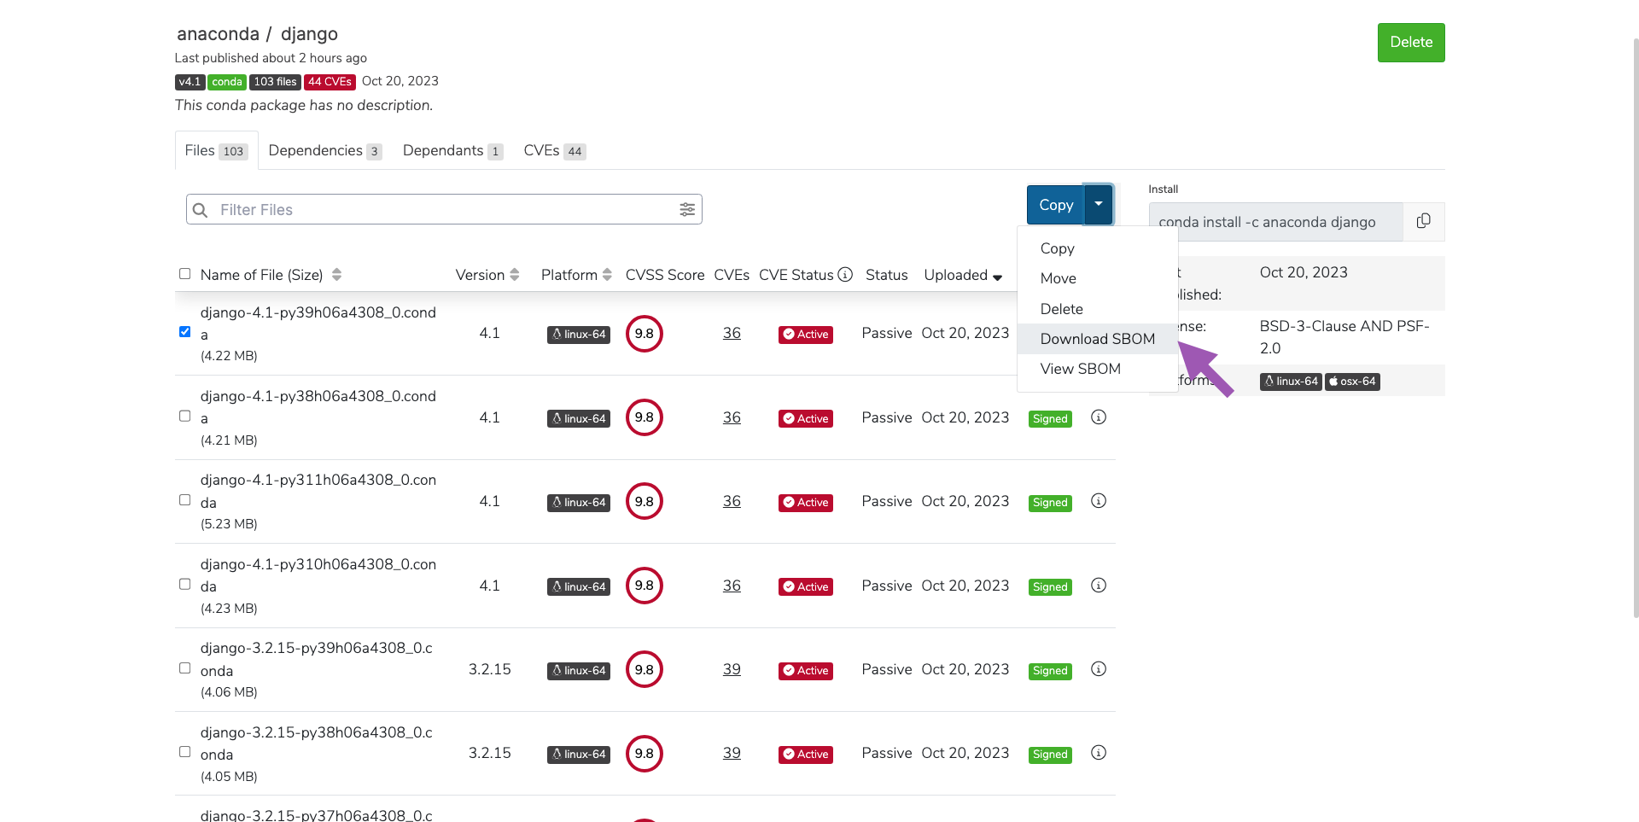1639x822 pixels.
Task: Sort by Name of File column arrows
Action: tap(336, 275)
